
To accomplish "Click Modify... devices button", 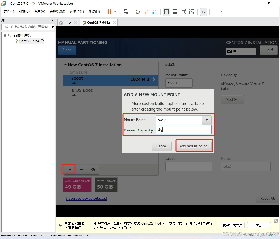I will (232, 99).
